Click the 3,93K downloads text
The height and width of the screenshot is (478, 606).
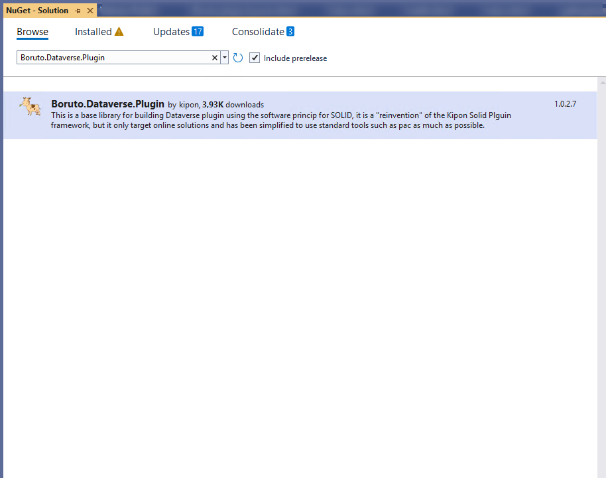(x=233, y=105)
